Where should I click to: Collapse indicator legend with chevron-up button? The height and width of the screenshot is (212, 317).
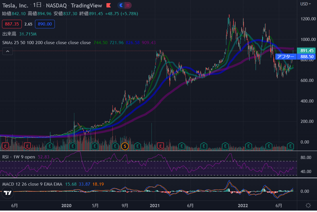pos(7,51)
